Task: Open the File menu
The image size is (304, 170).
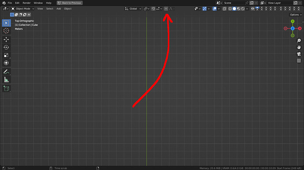Action: pos(10,3)
